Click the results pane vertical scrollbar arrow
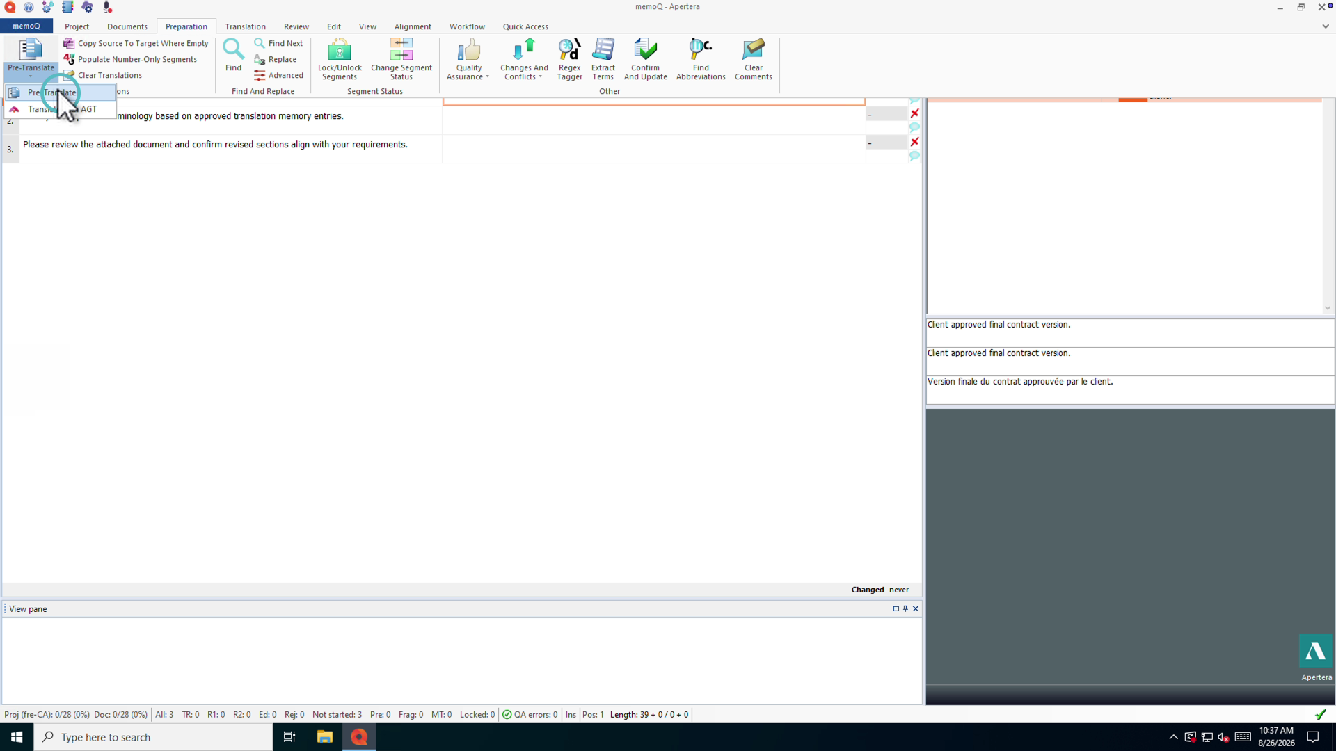 point(1327,308)
